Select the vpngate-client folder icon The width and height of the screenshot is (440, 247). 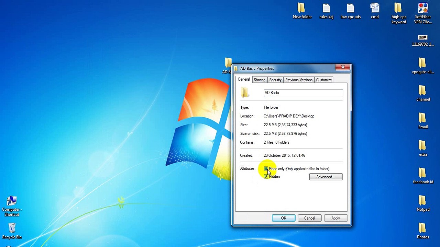pos(423,66)
